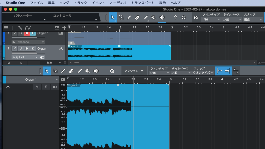
Task: Mute track 2 Organ 1
Action: (x=15, y=49)
